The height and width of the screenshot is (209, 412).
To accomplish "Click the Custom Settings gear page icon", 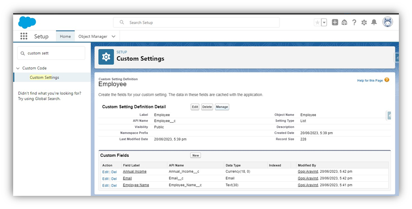I will (106, 57).
